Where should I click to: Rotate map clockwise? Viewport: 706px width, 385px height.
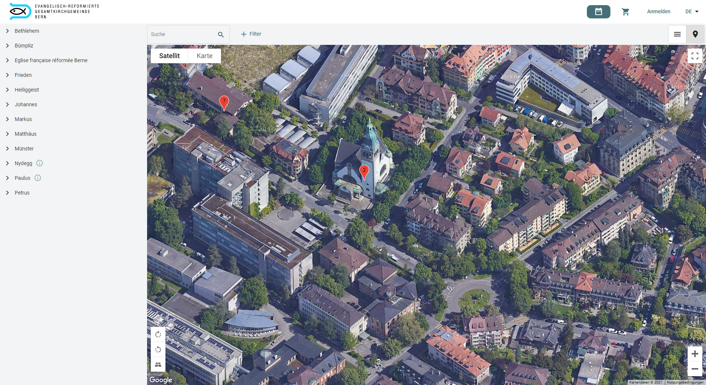click(158, 334)
